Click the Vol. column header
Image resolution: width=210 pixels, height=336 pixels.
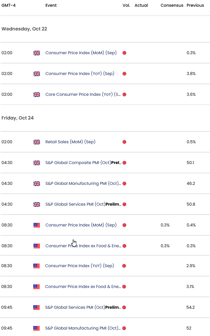pos(126,5)
